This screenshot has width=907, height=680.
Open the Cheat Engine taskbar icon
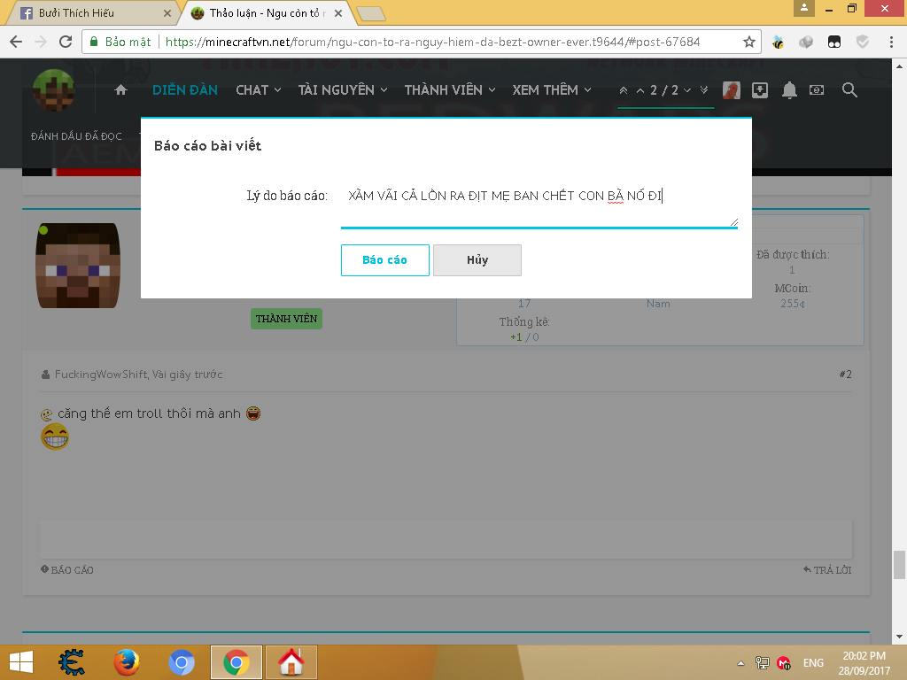72,662
